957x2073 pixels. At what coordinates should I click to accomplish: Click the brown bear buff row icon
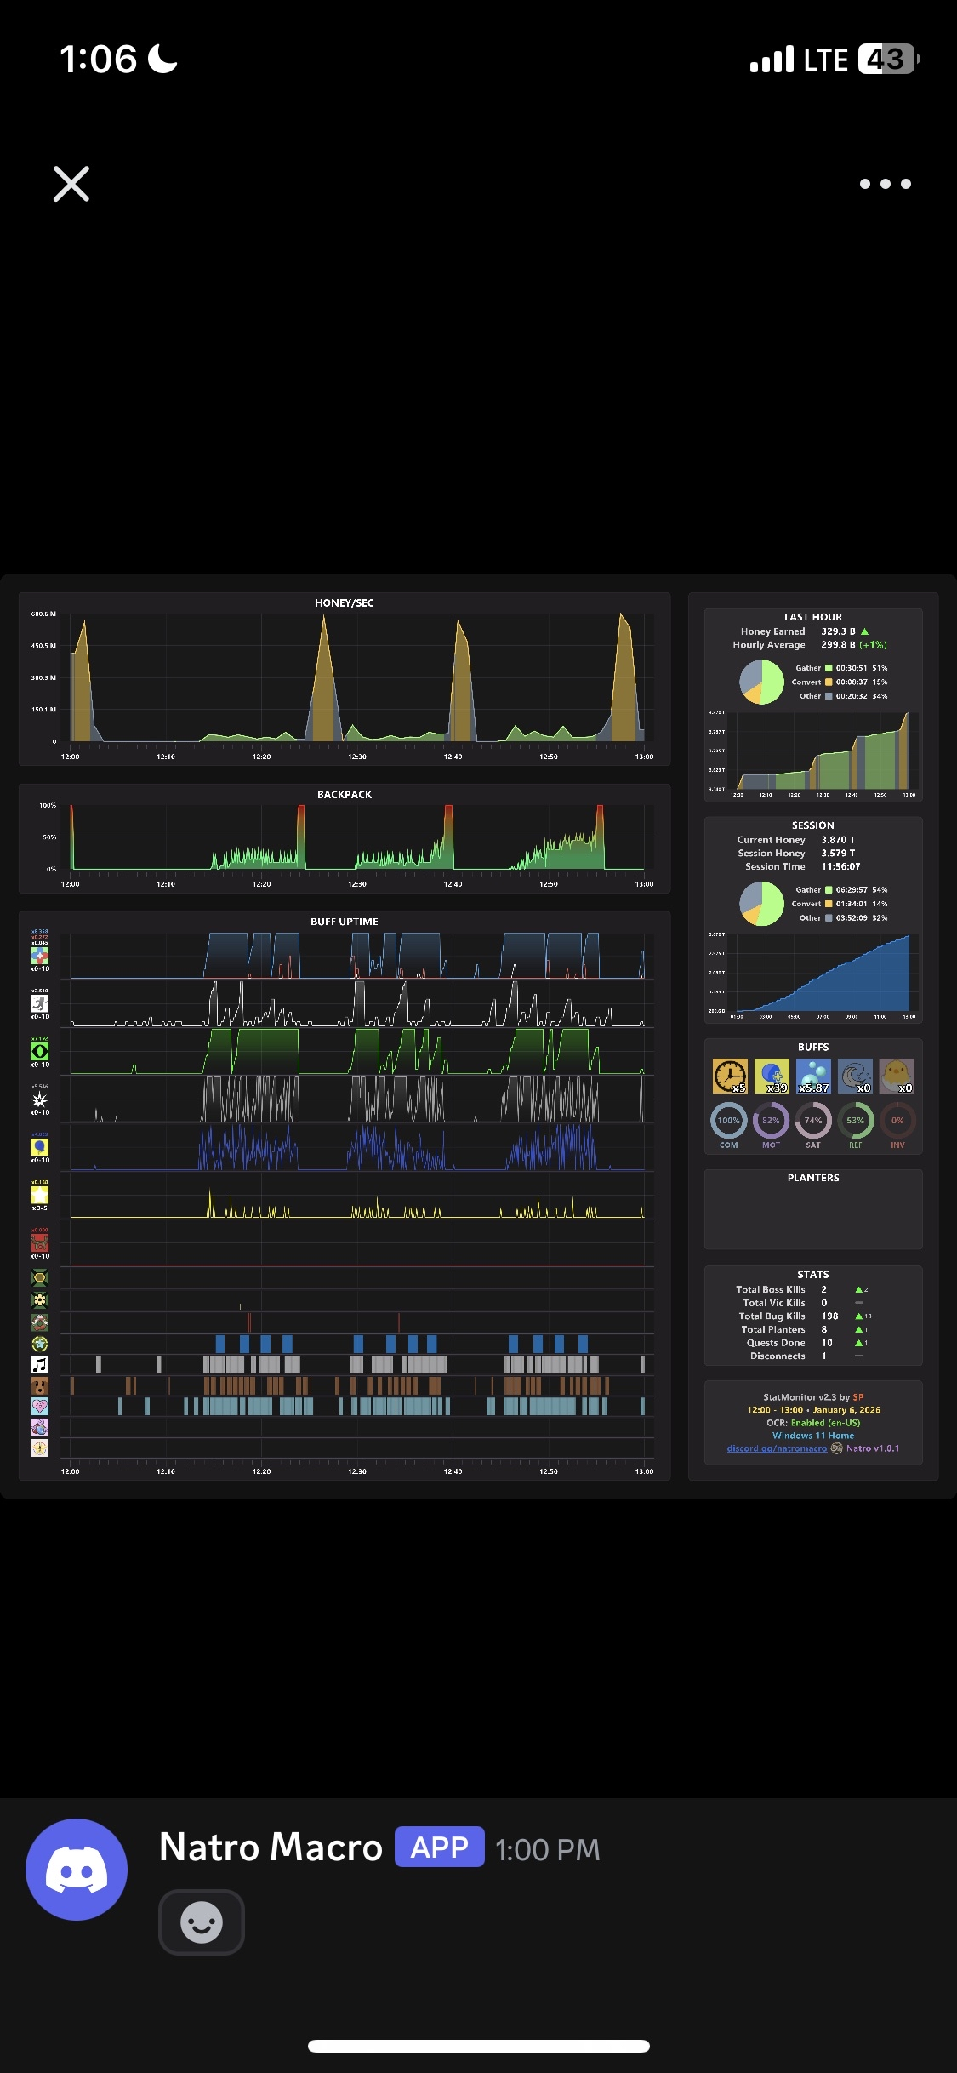tap(40, 1385)
